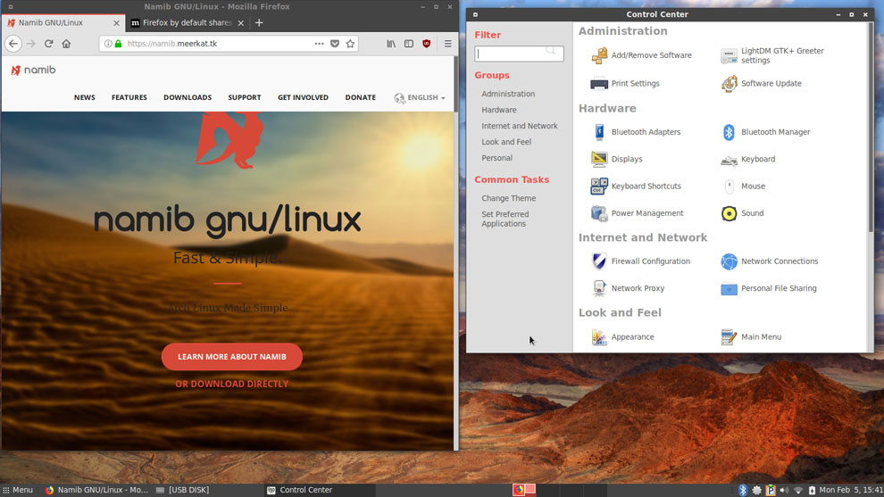Click Or Download Directly link
The height and width of the screenshot is (497, 884).
[231, 384]
